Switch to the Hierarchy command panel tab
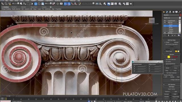Image resolution: width=182 pixels, height=102 pixels. [x=170, y=12]
